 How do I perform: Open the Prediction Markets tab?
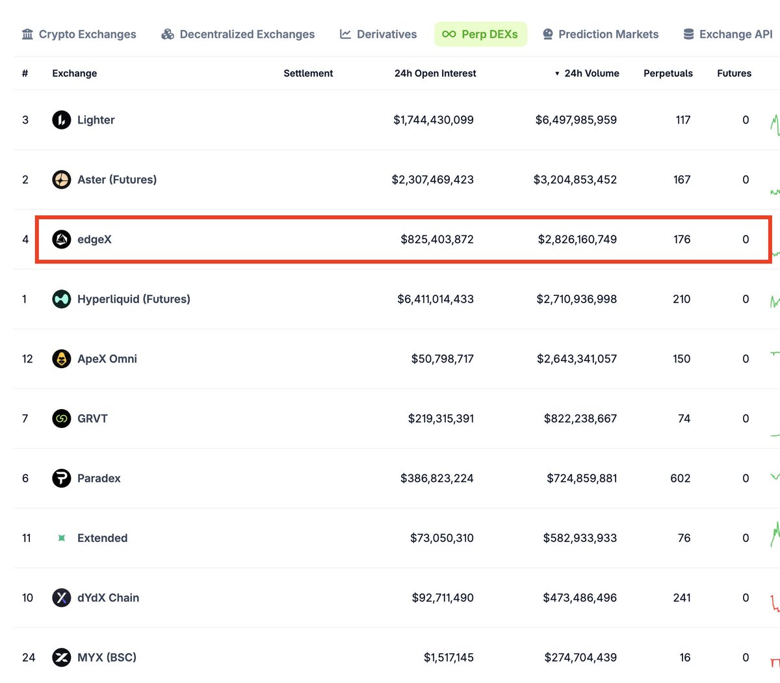[601, 34]
